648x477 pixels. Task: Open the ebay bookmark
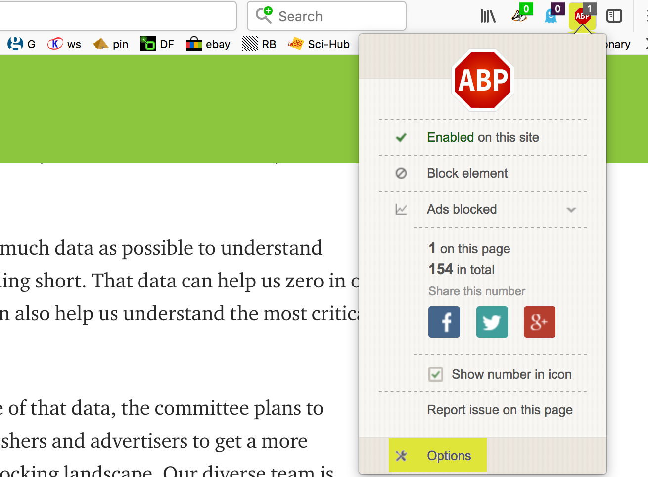[x=208, y=44]
